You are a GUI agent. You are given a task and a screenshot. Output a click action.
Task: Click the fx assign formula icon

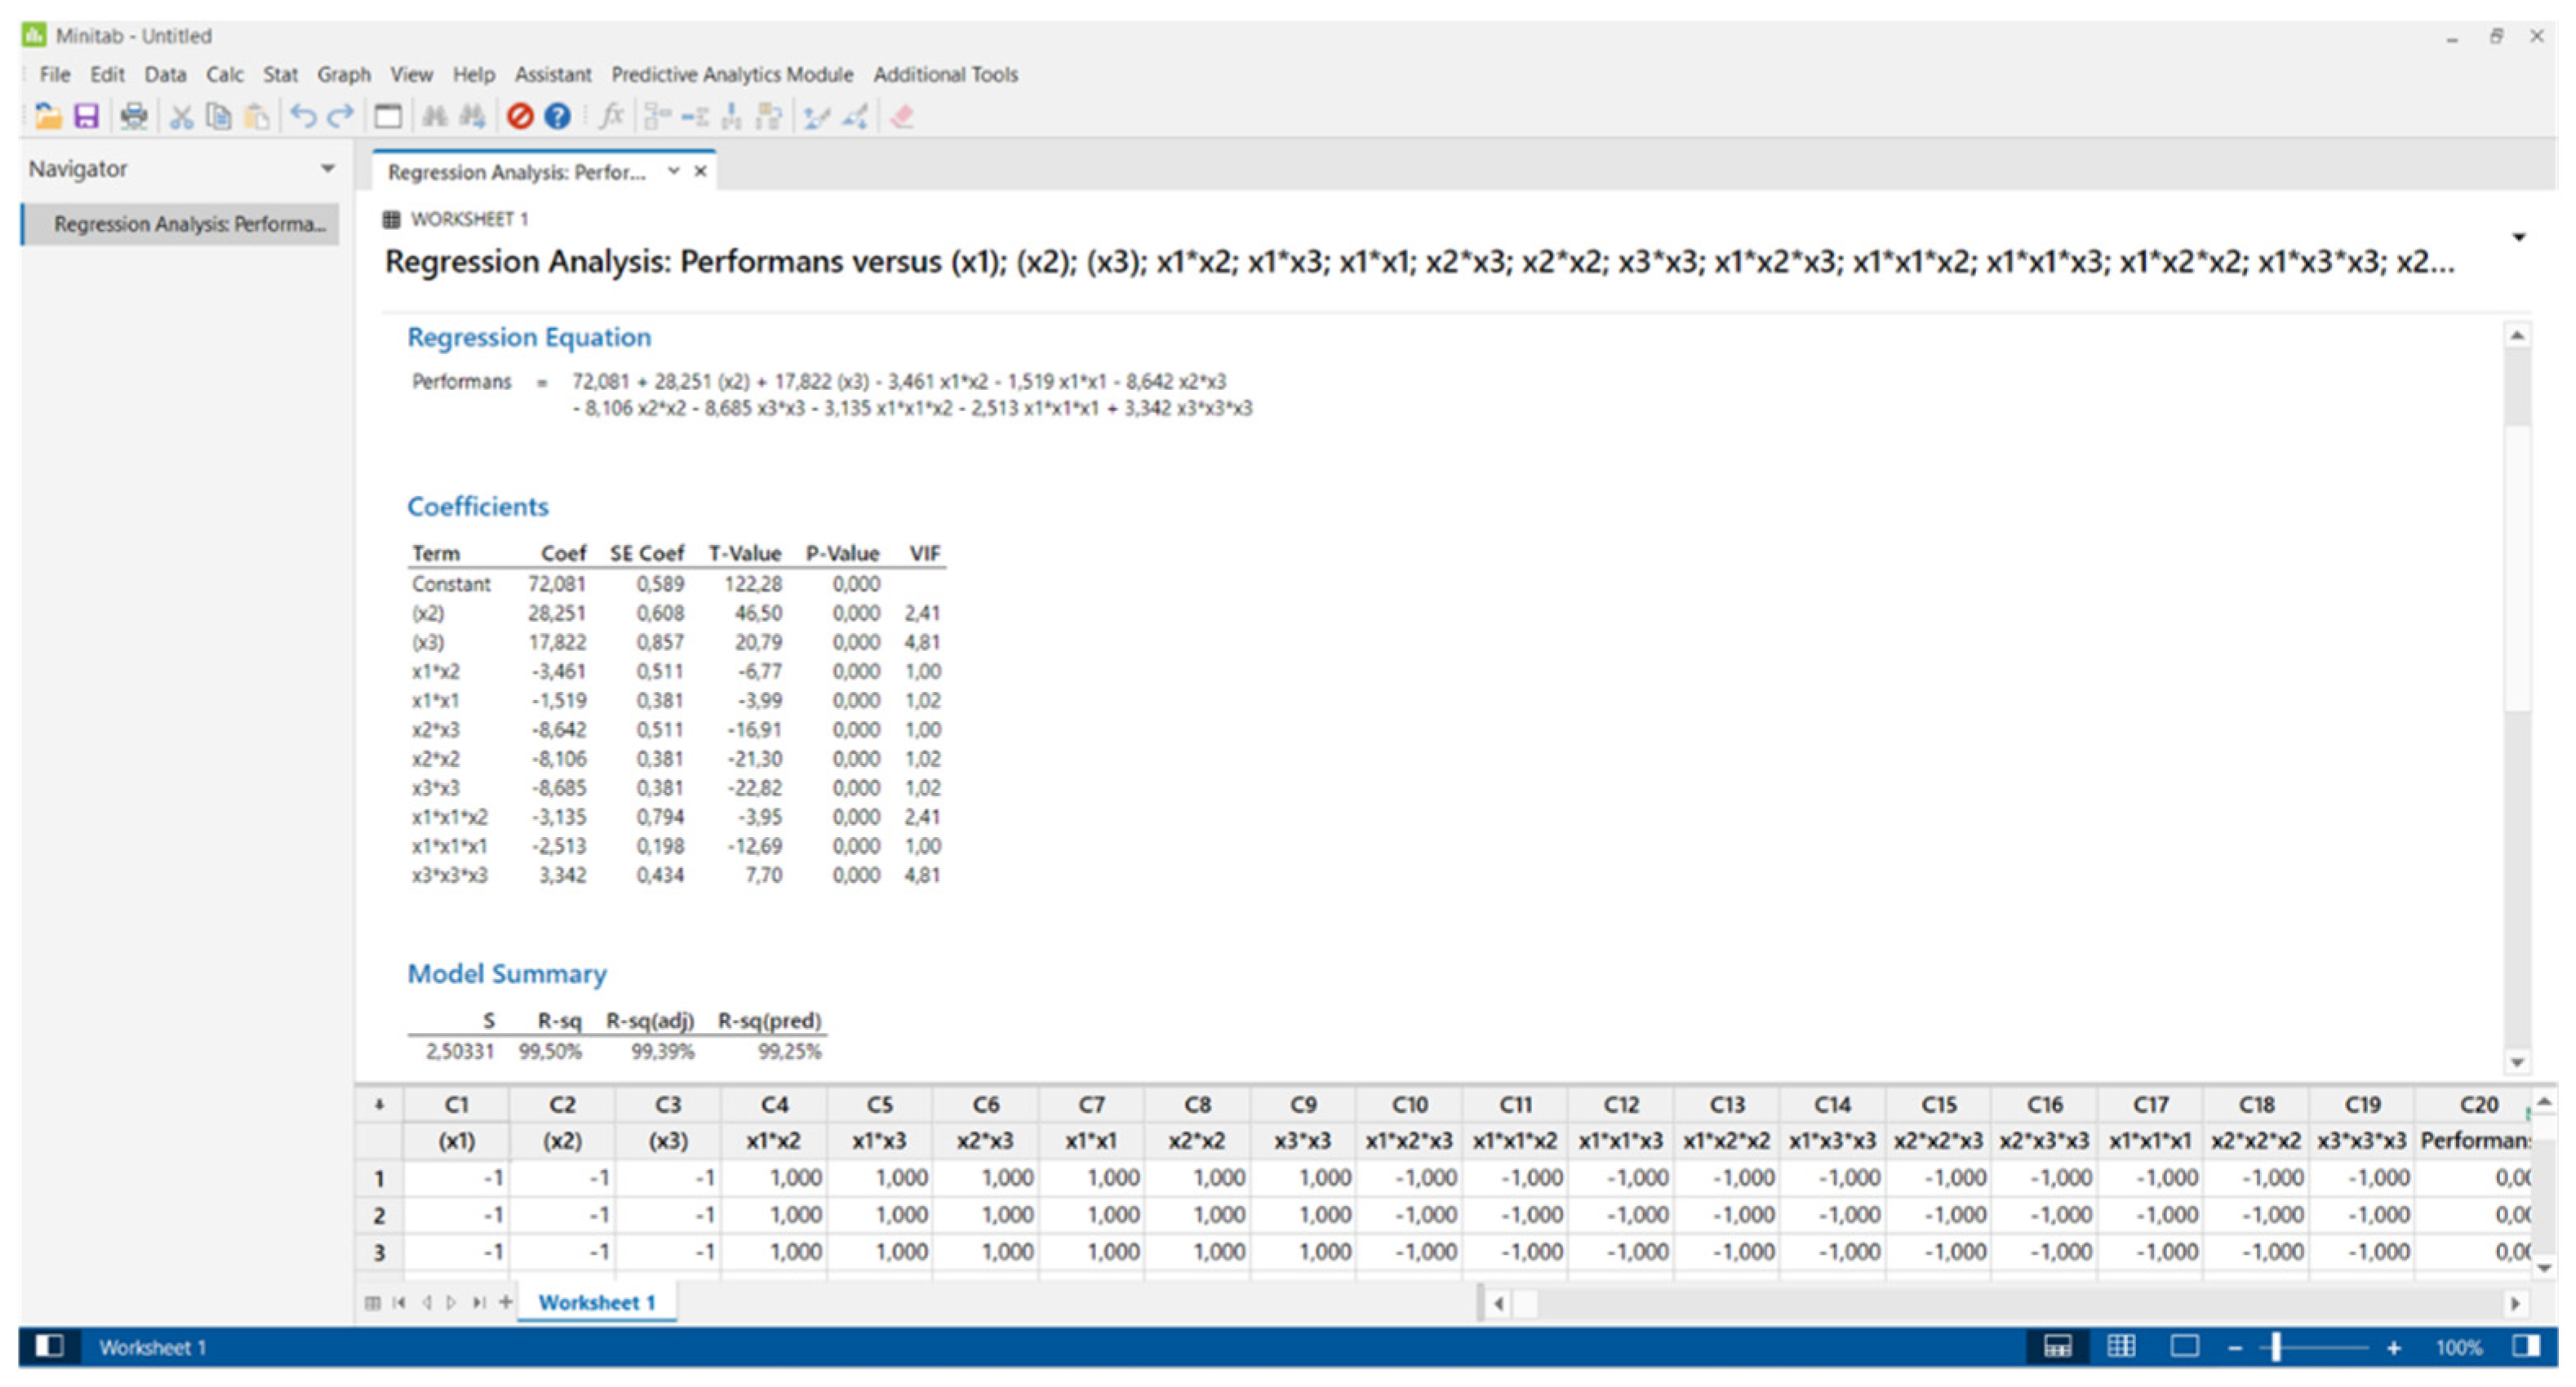coord(611,117)
